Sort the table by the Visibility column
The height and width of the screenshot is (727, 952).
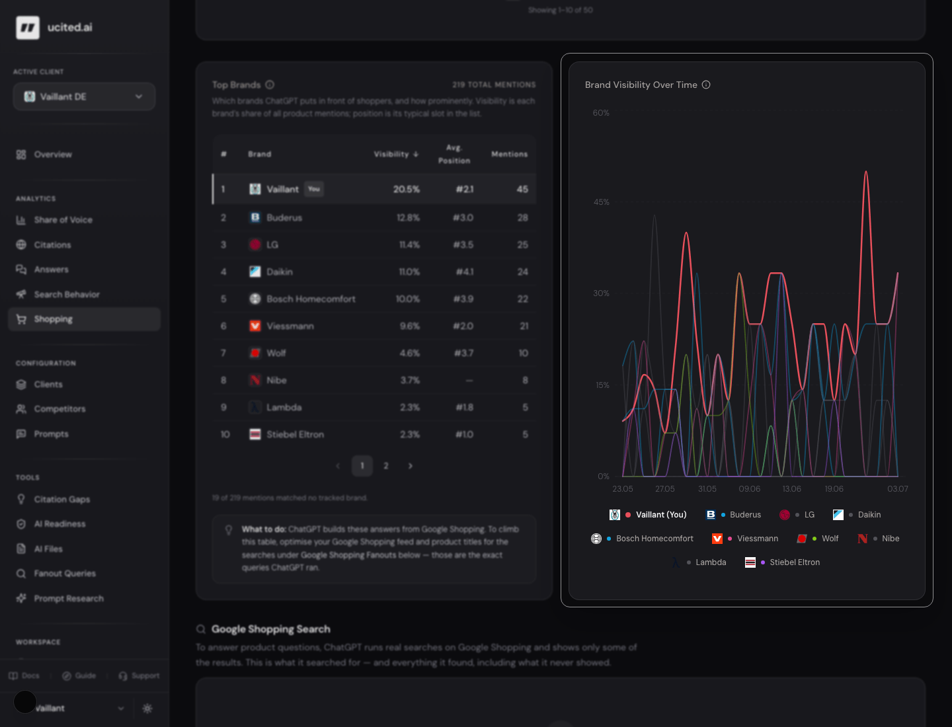(396, 154)
